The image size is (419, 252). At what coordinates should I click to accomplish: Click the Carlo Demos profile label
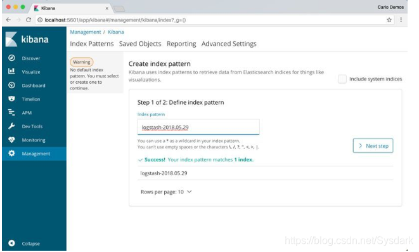(390, 7)
